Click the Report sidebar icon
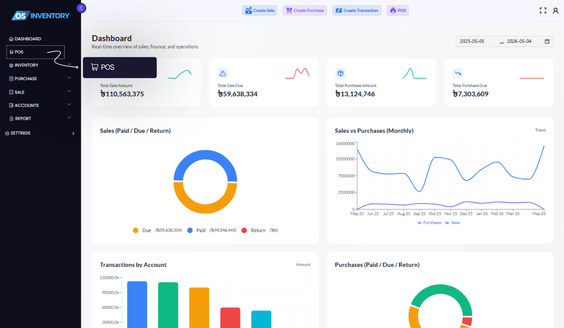 pyautogui.click(x=12, y=119)
